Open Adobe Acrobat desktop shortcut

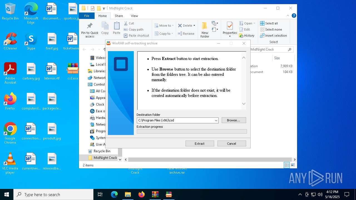[x=10, y=73]
